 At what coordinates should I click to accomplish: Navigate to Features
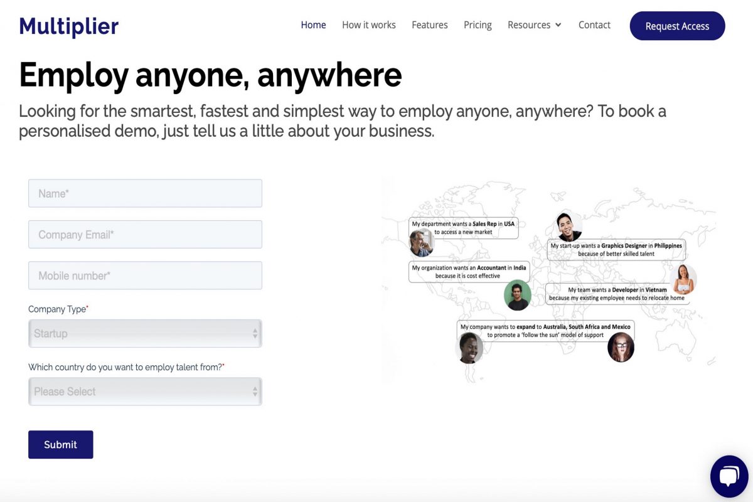[430, 25]
